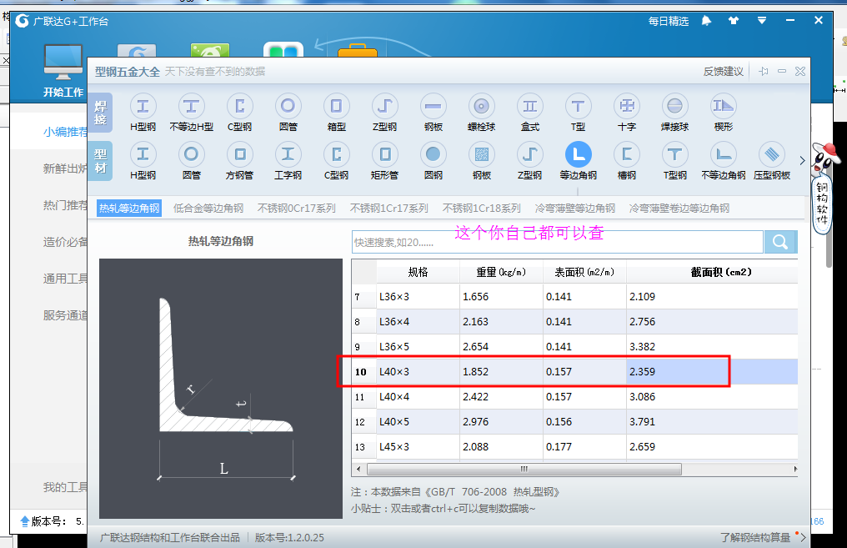Switch to 冷弯薄壁等边角钢 tab
The width and height of the screenshot is (847, 548).
(x=574, y=208)
